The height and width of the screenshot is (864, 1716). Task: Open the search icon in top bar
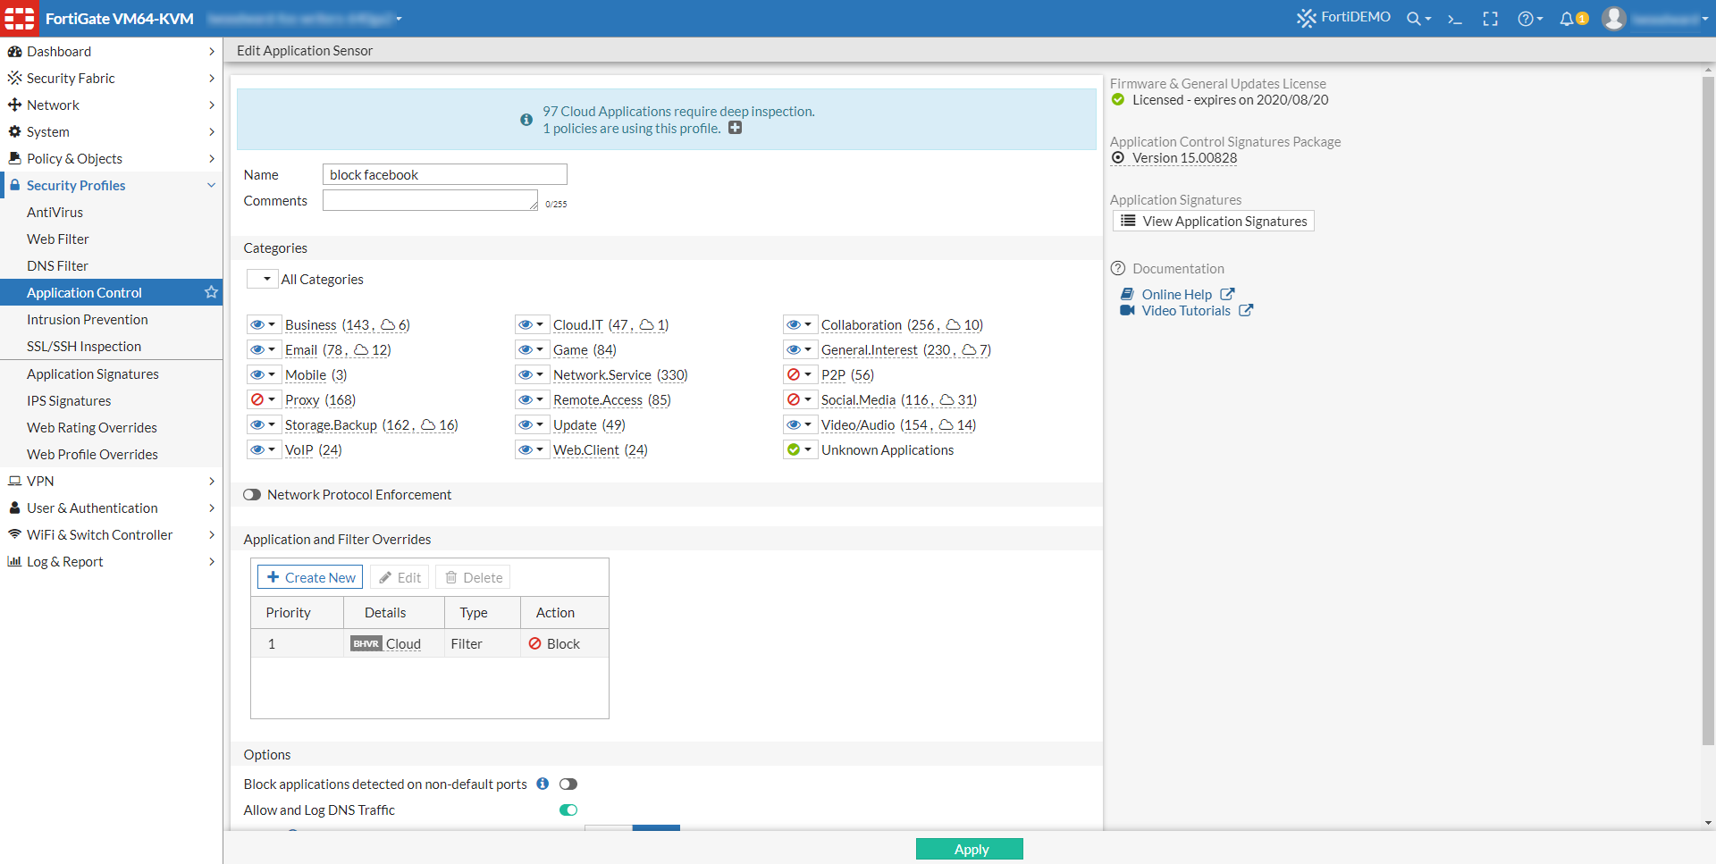(1417, 19)
